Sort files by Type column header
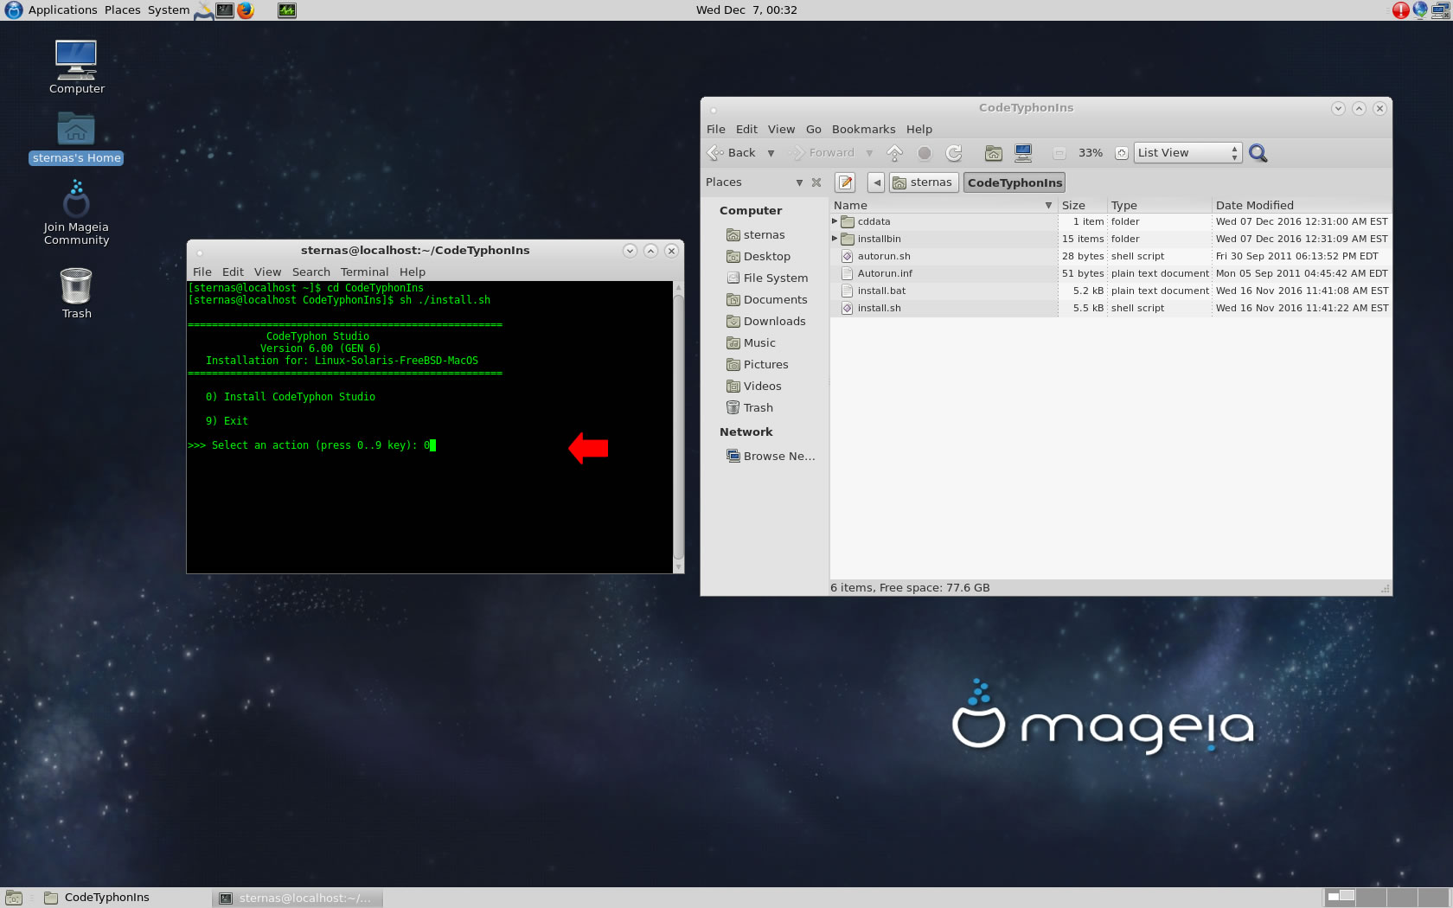Screen dimensions: 1453x908 click(1160, 206)
